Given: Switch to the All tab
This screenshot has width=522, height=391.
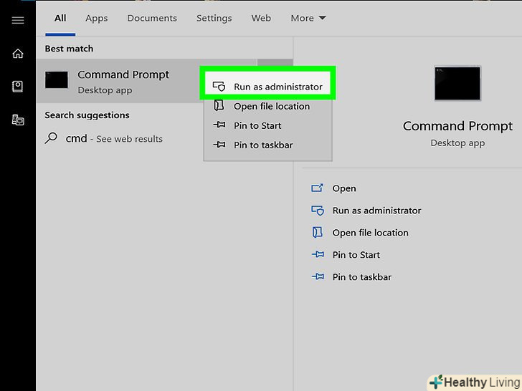Looking at the screenshot, I should coord(60,18).
